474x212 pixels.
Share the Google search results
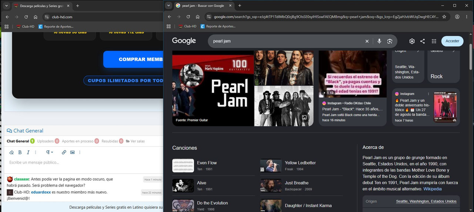[x=423, y=41]
